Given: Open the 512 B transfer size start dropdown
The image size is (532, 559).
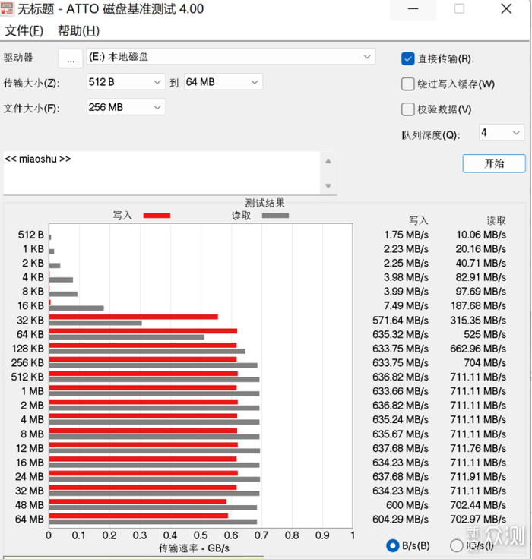Looking at the screenshot, I should coord(125,82).
